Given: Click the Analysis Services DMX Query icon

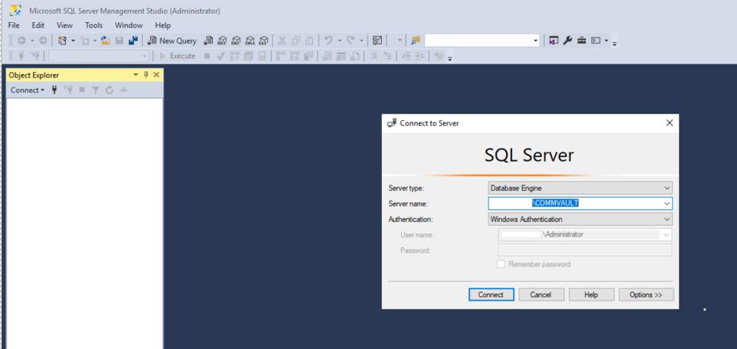Looking at the screenshot, I should (x=236, y=41).
